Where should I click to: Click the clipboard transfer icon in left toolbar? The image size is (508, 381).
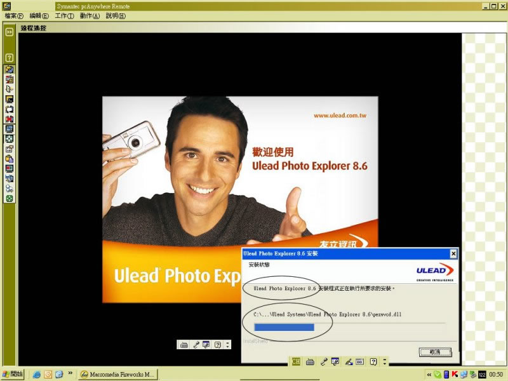click(9, 159)
